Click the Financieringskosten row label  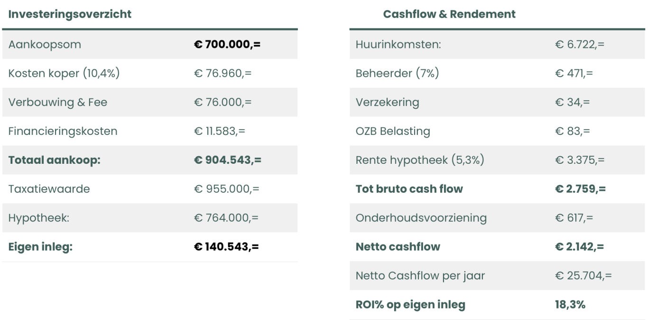pos(63,131)
